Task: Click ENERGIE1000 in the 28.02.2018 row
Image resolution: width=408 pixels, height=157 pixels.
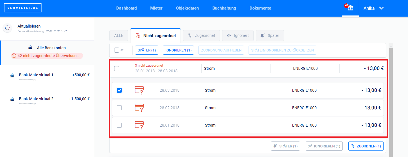Action: (304, 108)
